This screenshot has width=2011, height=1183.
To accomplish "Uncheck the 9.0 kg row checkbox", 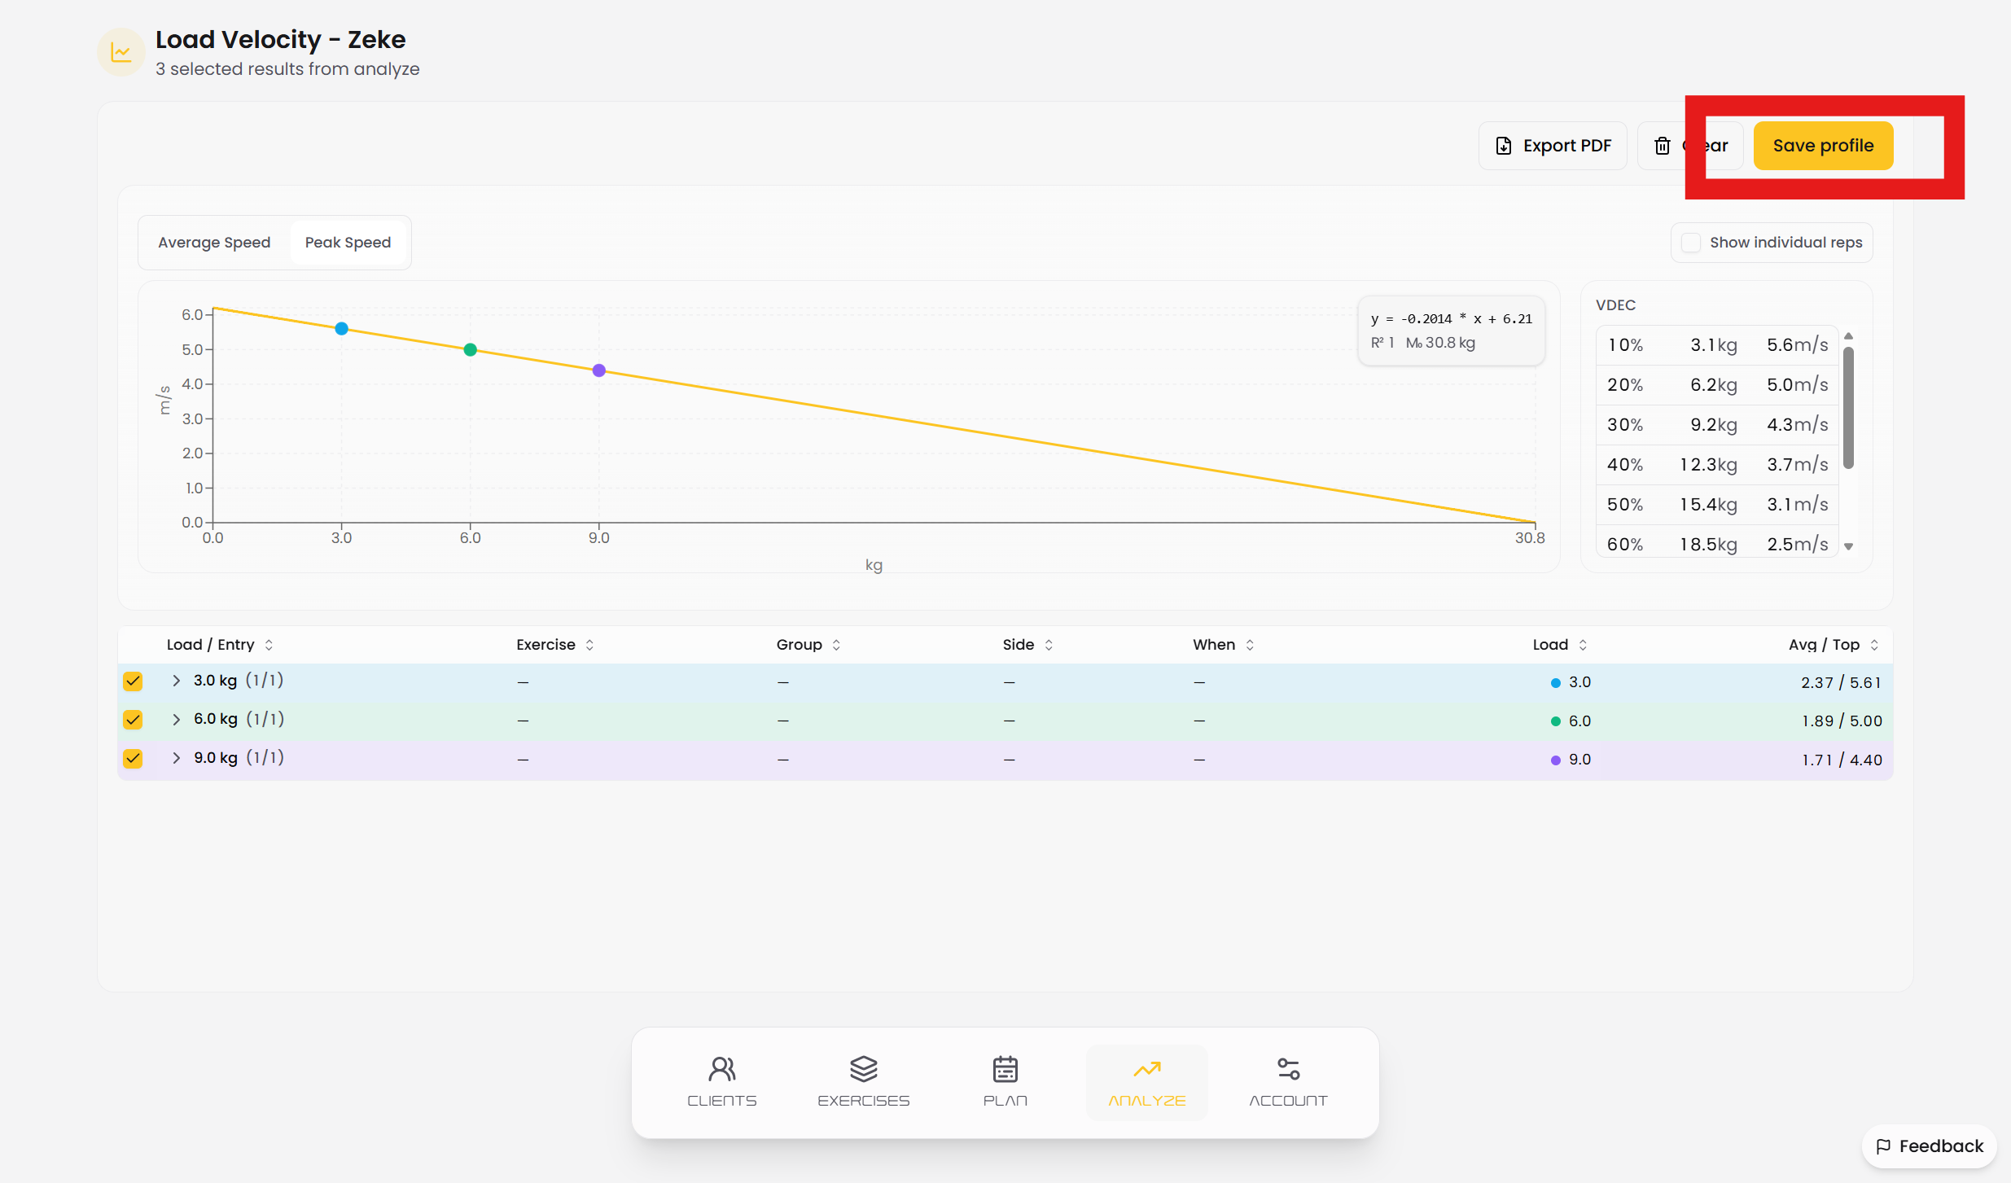I will click(133, 758).
